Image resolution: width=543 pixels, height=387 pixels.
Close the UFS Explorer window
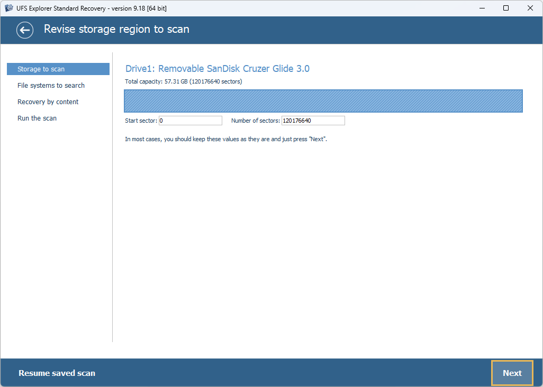click(530, 8)
